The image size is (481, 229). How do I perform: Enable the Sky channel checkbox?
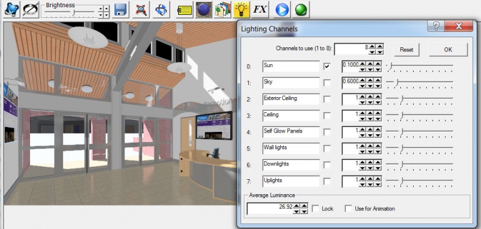327,83
